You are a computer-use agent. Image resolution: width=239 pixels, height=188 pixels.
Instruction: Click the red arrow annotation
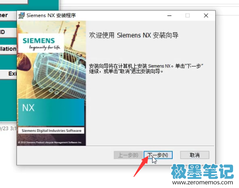point(141,167)
